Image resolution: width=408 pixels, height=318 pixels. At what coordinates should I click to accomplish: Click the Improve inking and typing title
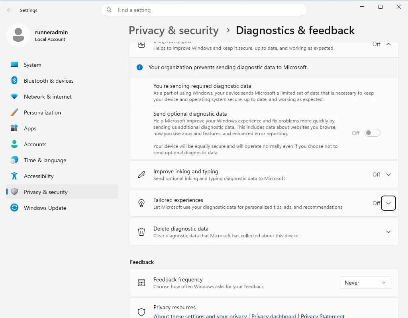[186, 171]
